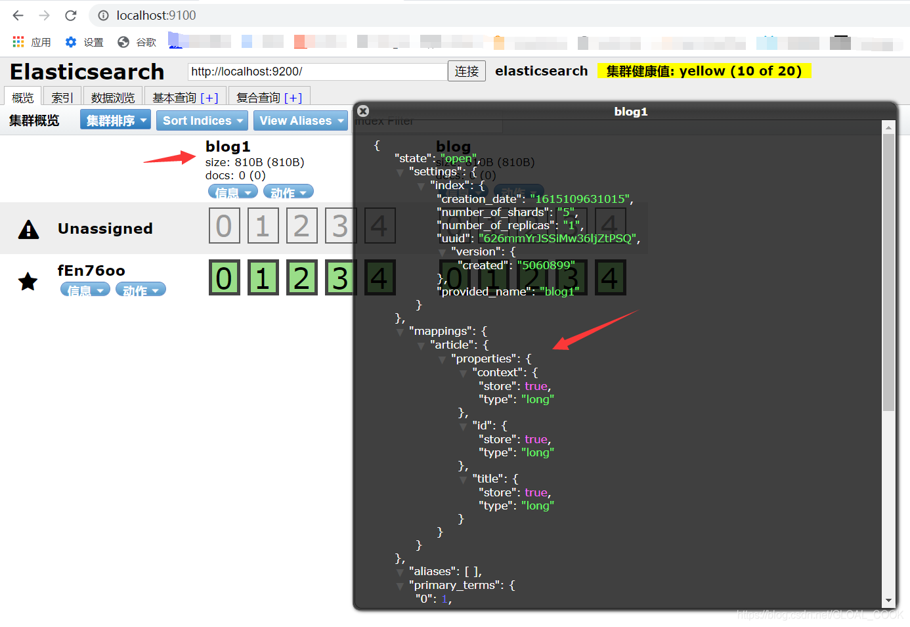Open the site info icon in address bar
This screenshot has width=910, height=627.
coord(103,15)
